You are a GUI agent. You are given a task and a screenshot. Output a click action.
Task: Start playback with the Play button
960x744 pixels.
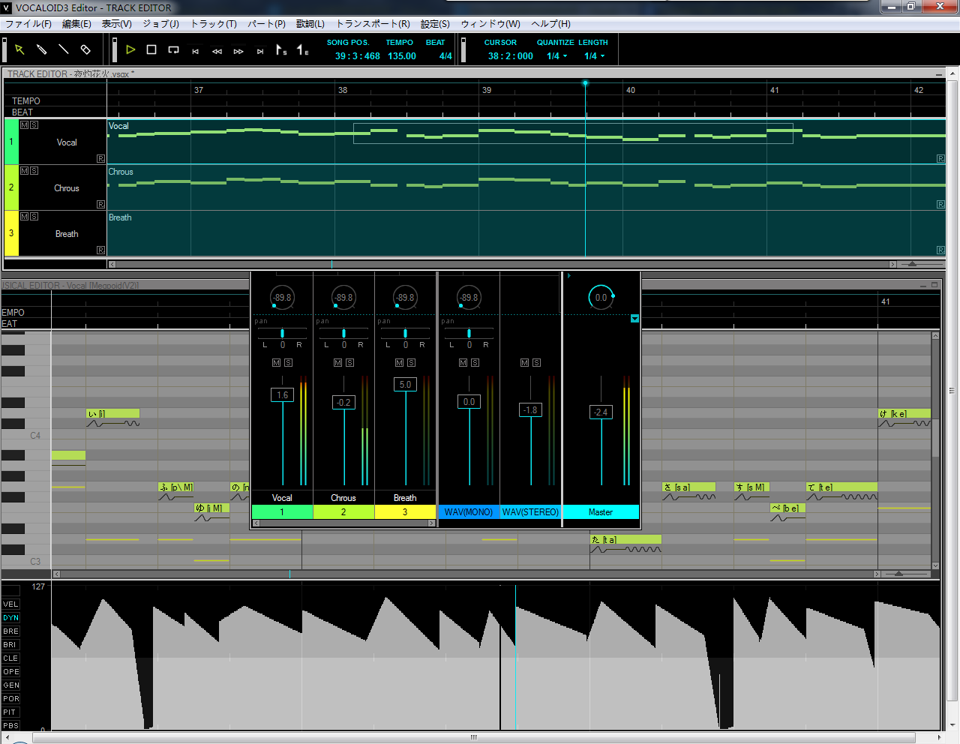tap(130, 49)
